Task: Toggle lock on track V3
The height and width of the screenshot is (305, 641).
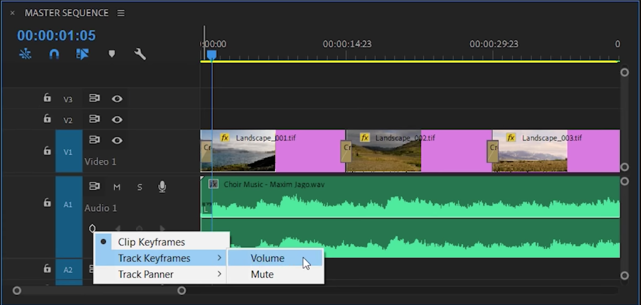Action: (x=47, y=98)
